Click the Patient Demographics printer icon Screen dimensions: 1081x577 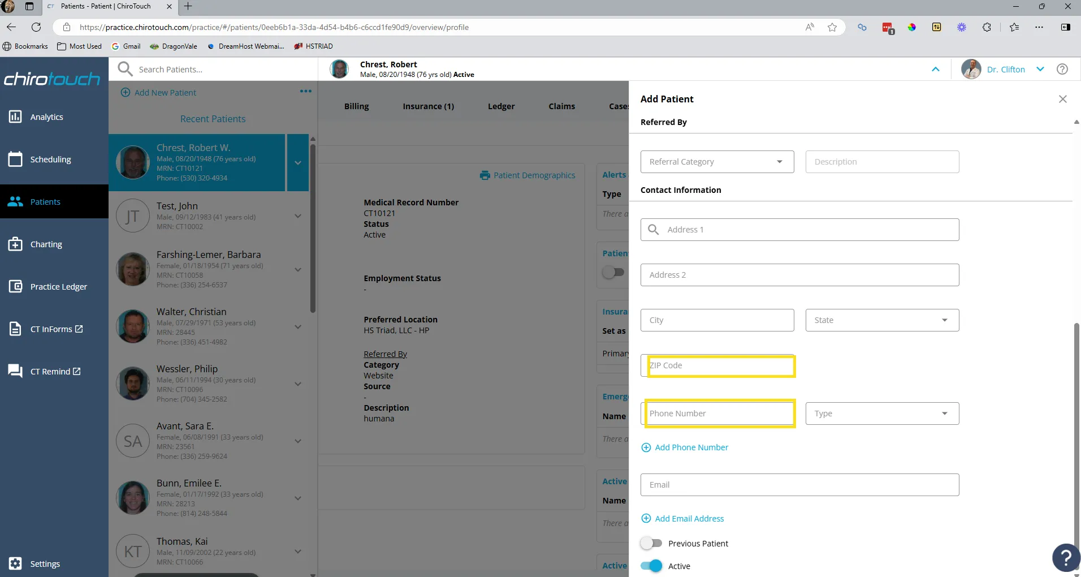pos(485,175)
